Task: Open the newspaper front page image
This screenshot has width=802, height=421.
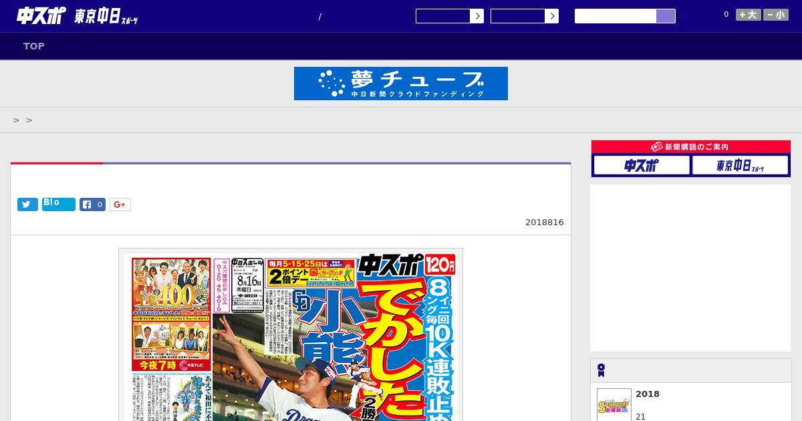Action: point(291,335)
